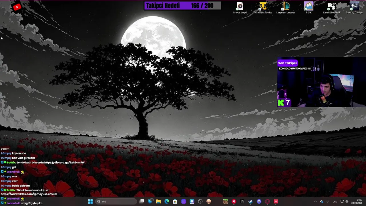Click the green K 7 badge on webcam
The width and height of the screenshot is (366, 206).
click(x=284, y=102)
